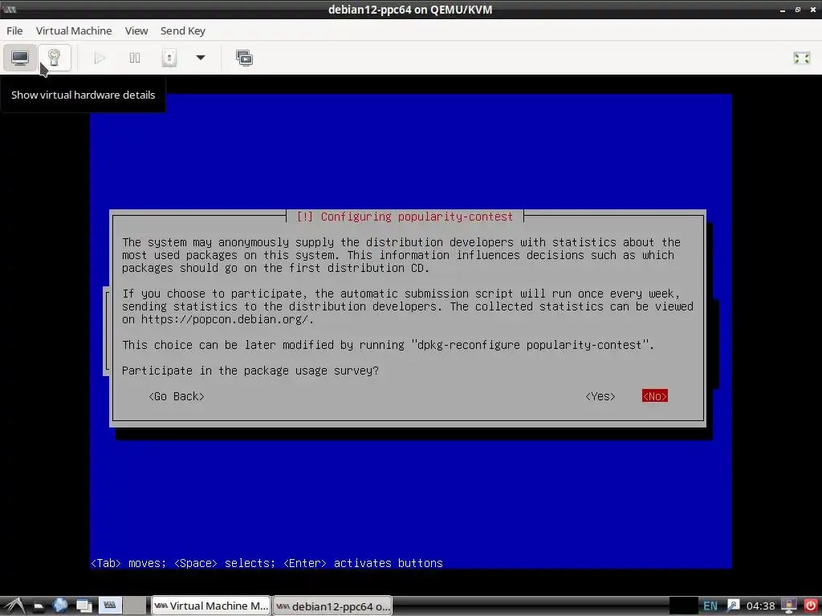Select the second empty workspace in pager

click(x=135, y=606)
